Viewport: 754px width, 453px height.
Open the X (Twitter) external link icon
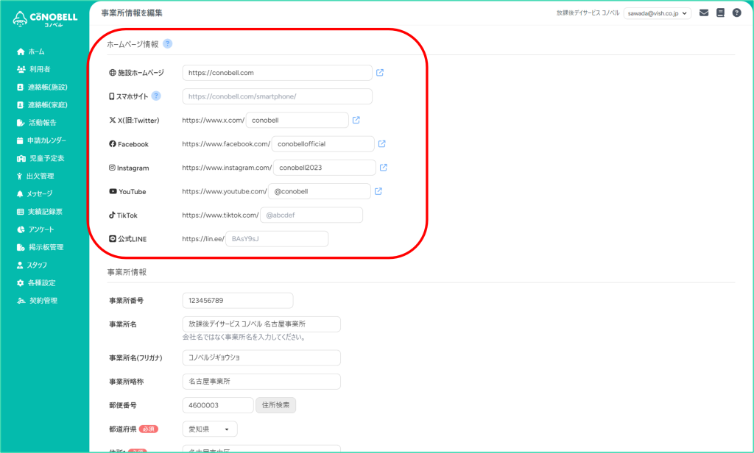click(x=356, y=120)
